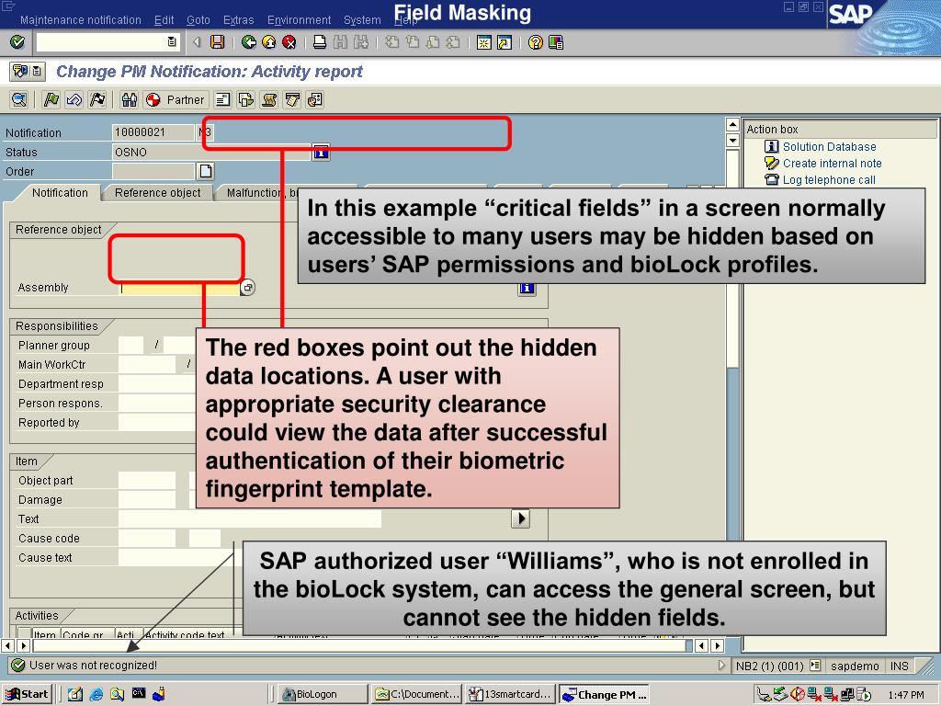Open the Maintenance notification menu
The height and width of the screenshot is (706, 941).
(81, 20)
